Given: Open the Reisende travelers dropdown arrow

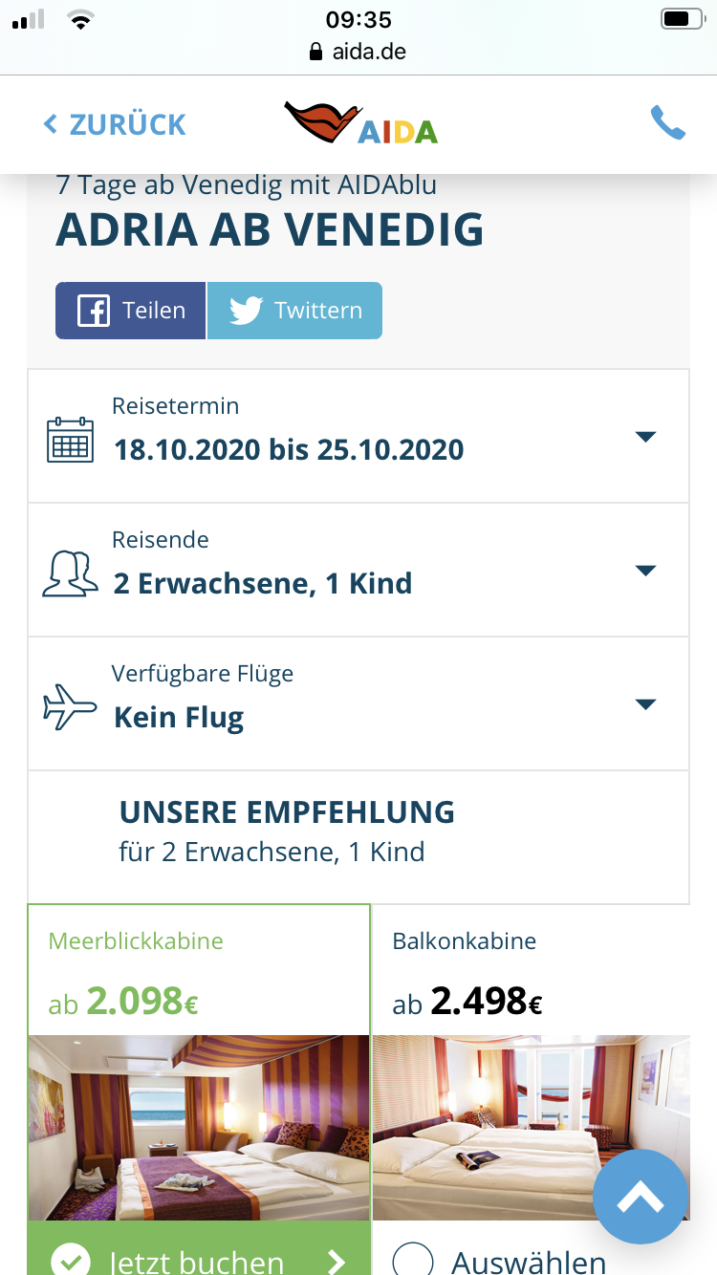Looking at the screenshot, I should pyautogui.click(x=646, y=571).
